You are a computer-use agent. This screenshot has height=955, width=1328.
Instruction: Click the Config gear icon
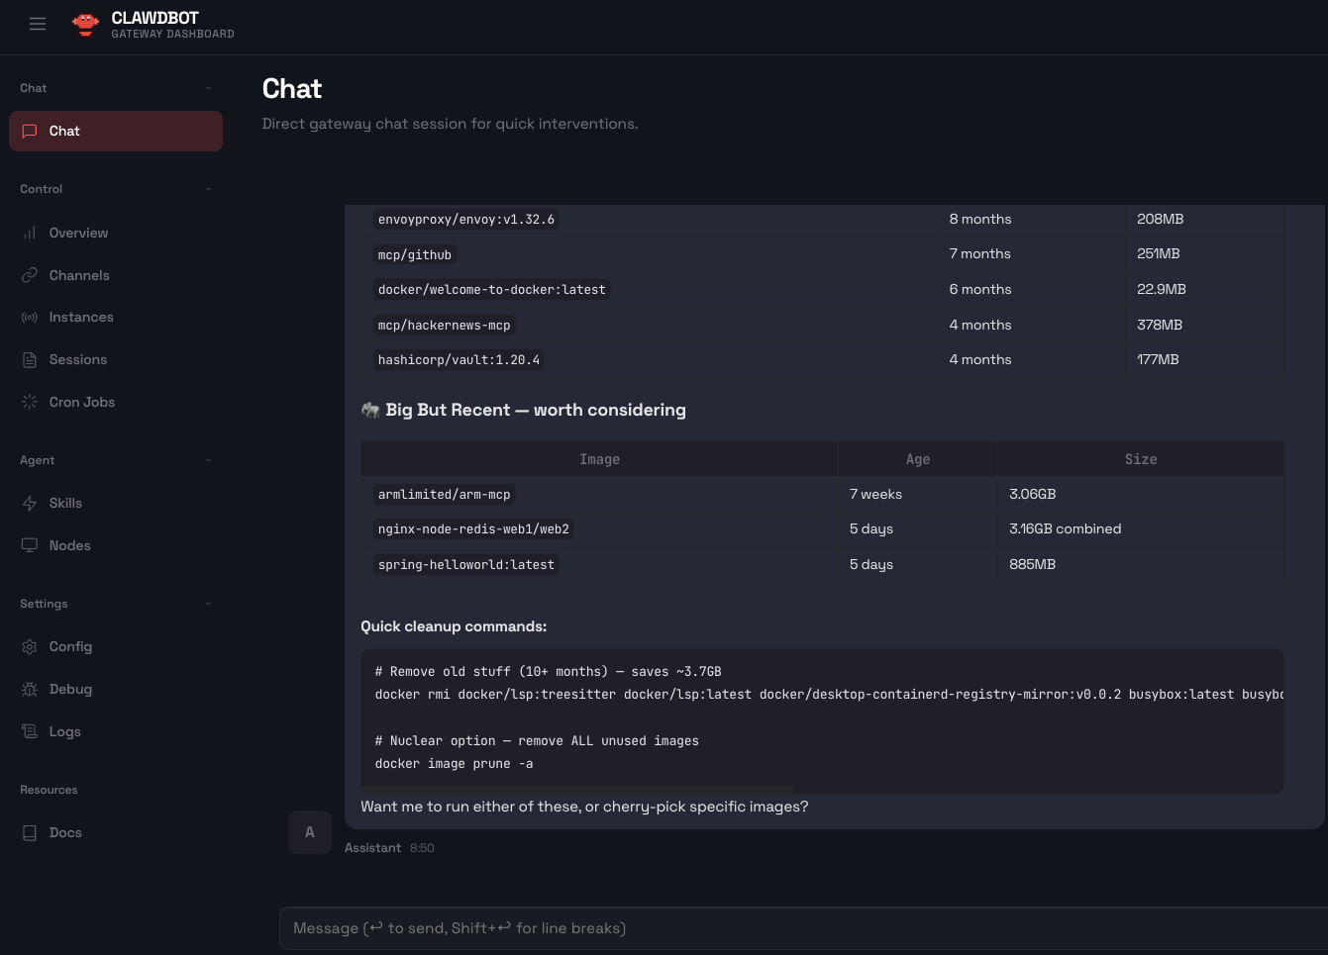click(30, 647)
